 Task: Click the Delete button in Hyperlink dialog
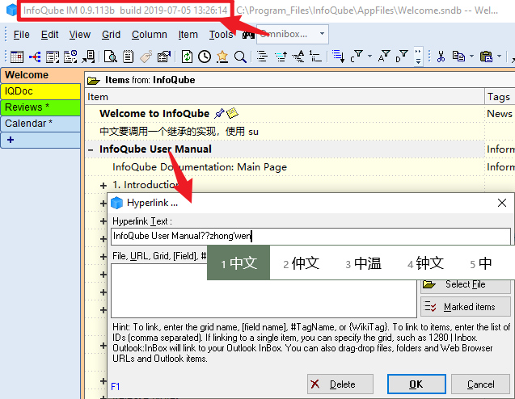coord(340,384)
